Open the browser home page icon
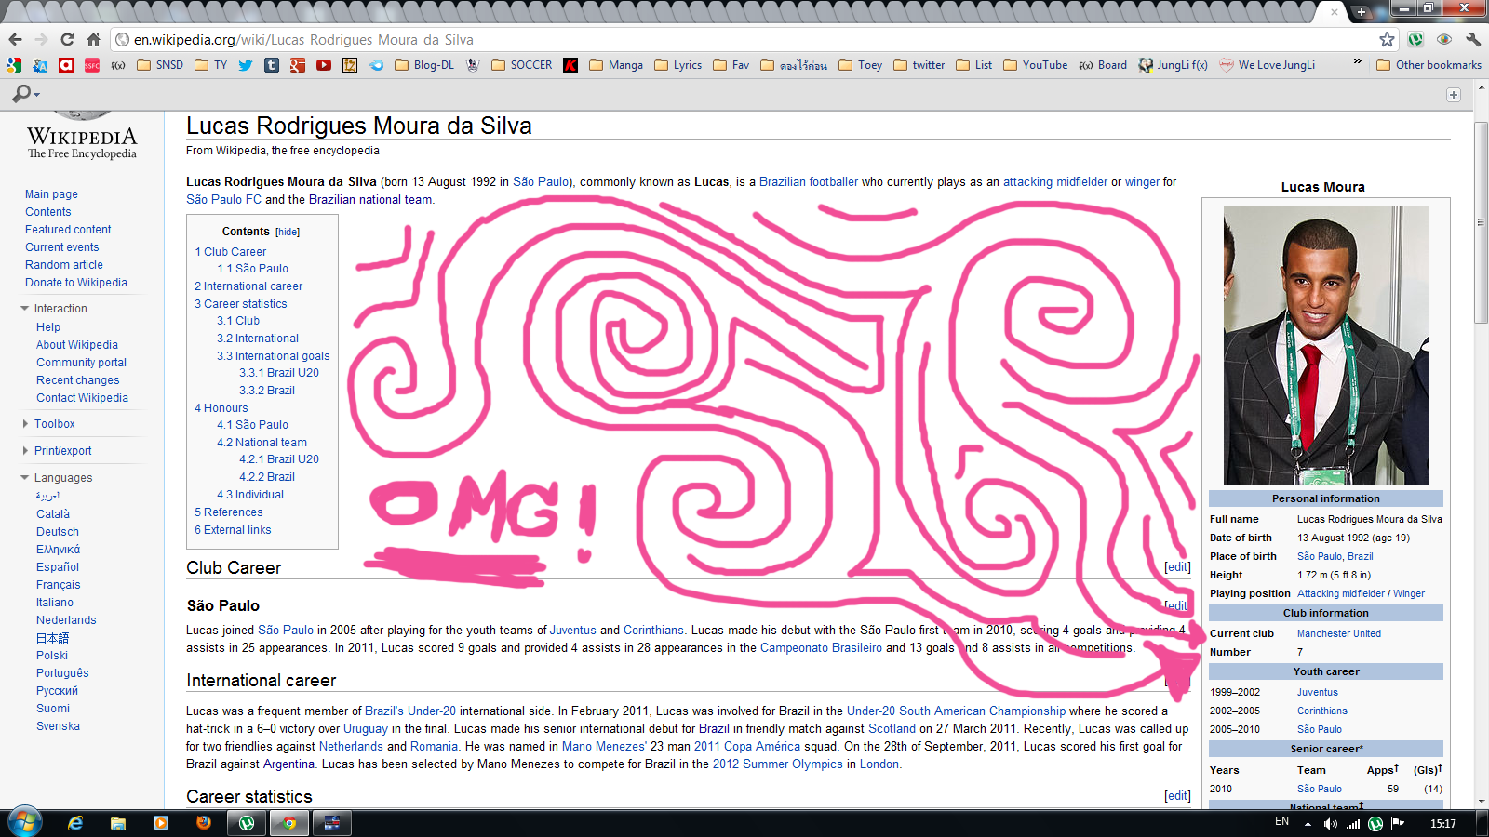Image resolution: width=1489 pixels, height=837 pixels. (93, 40)
